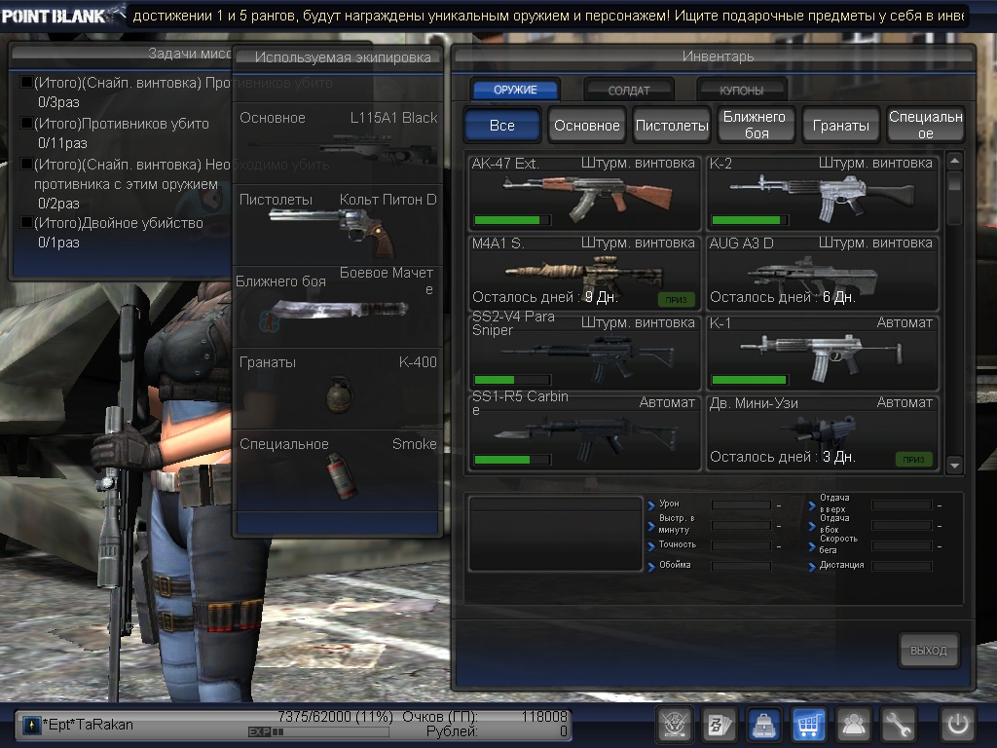Select the AK-47 Ext. weapon card
997x748 pixels.
[x=584, y=192]
